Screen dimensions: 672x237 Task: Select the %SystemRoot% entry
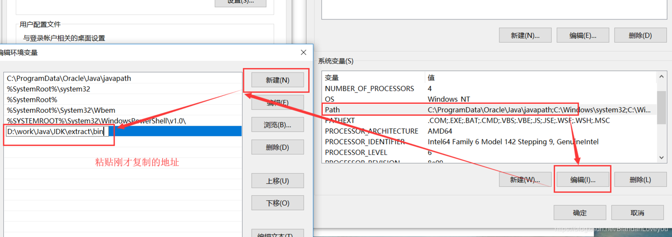123,100
